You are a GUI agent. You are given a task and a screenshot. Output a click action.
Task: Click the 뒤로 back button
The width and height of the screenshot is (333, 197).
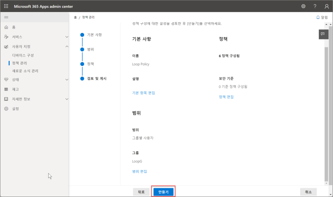[x=141, y=192]
